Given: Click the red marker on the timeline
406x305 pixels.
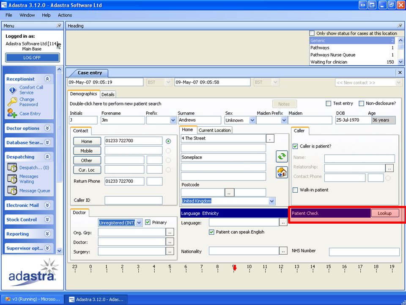Looking at the screenshot, I should pyautogui.click(x=235, y=268).
